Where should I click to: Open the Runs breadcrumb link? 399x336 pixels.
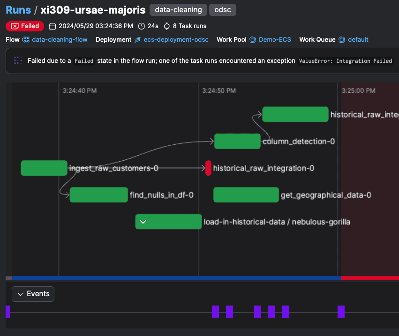click(18, 10)
